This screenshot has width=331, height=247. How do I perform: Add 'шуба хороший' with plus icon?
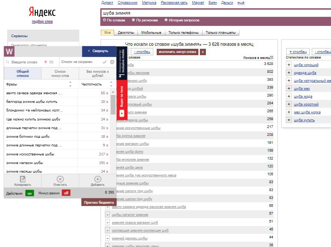click(289, 65)
